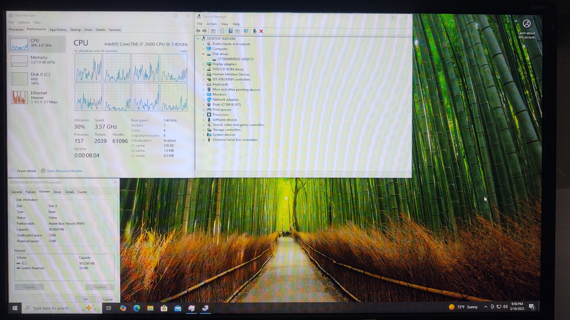Viewport: 570px width, 320px height.
Task: Expand the Display adapters category
Action: click(203, 64)
